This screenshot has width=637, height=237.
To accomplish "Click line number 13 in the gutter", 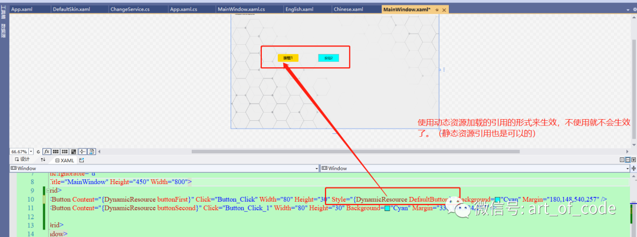I will pyautogui.click(x=31, y=225).
